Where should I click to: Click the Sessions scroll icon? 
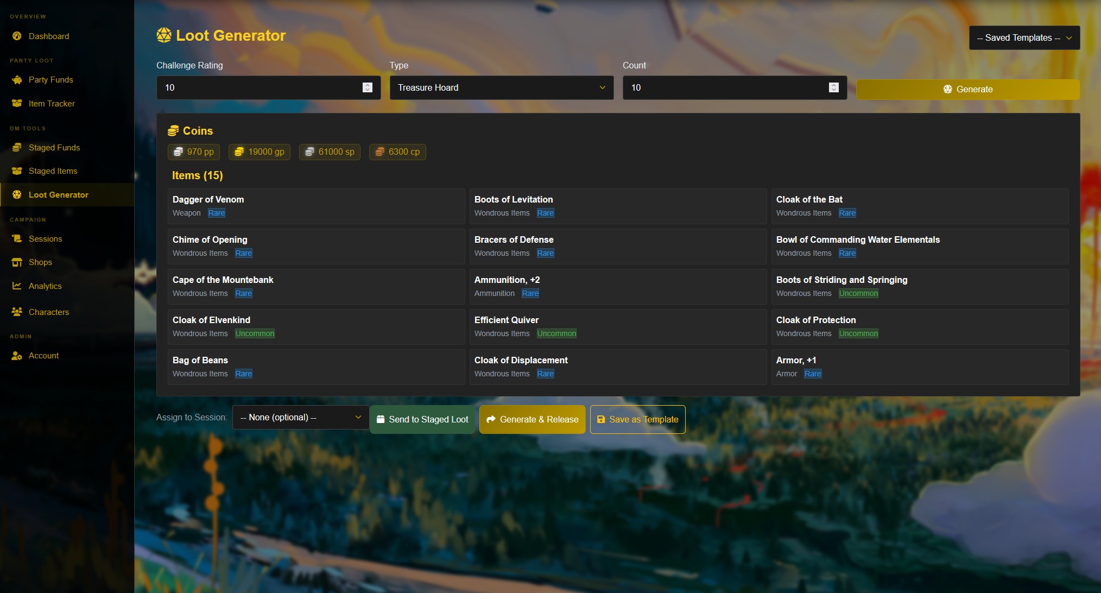[x=17, y=239]
